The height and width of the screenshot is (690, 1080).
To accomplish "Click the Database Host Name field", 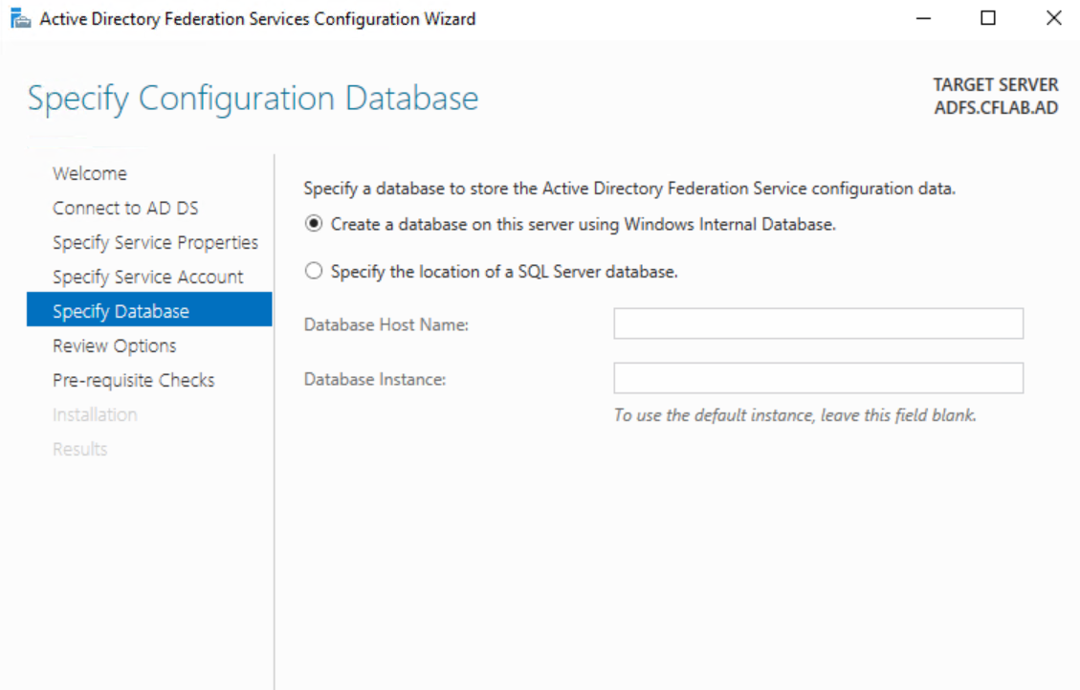I will [818, 324].
